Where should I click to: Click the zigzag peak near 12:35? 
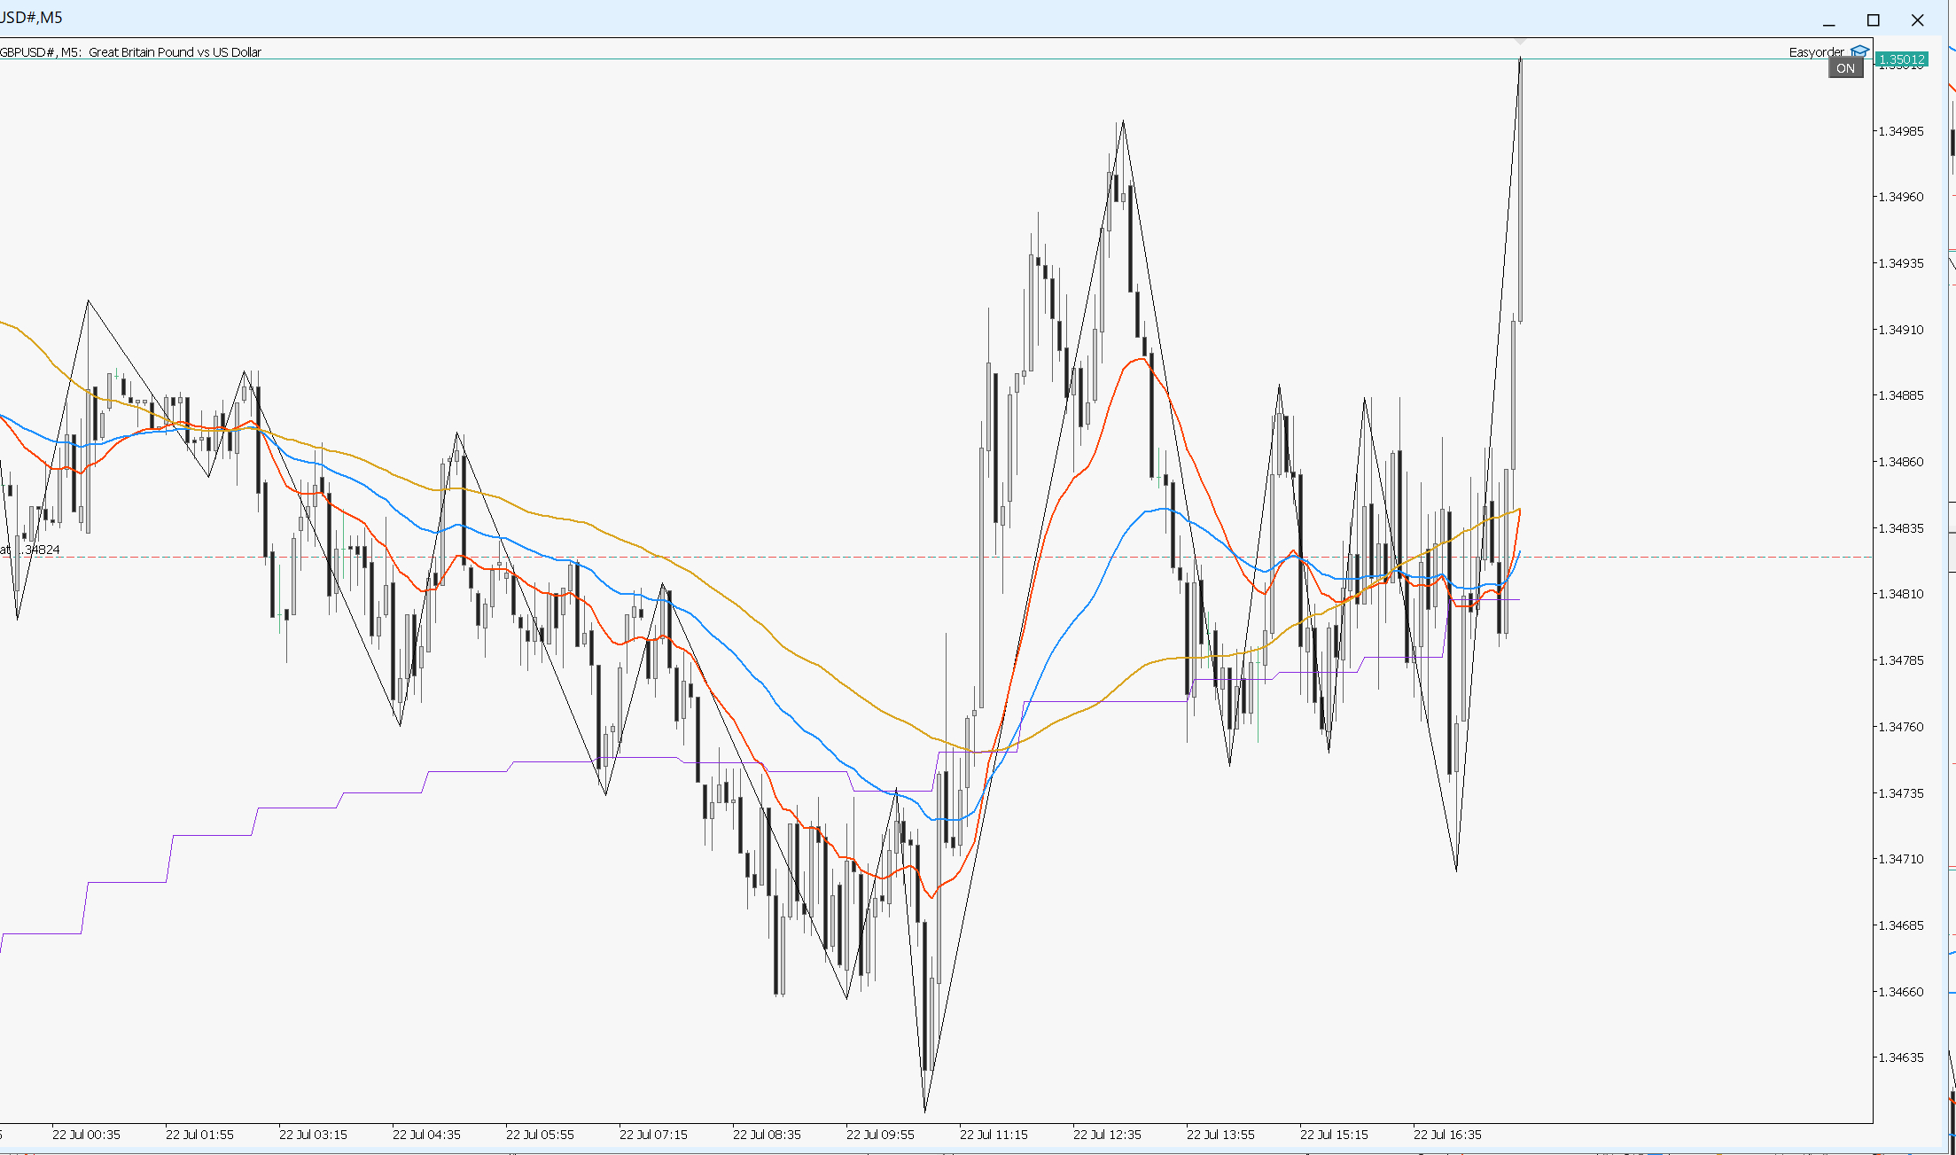pyautogui.click(x=1122, y=121)
